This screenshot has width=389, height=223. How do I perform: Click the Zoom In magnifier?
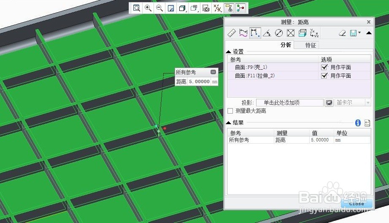click(x=148, y=8)
